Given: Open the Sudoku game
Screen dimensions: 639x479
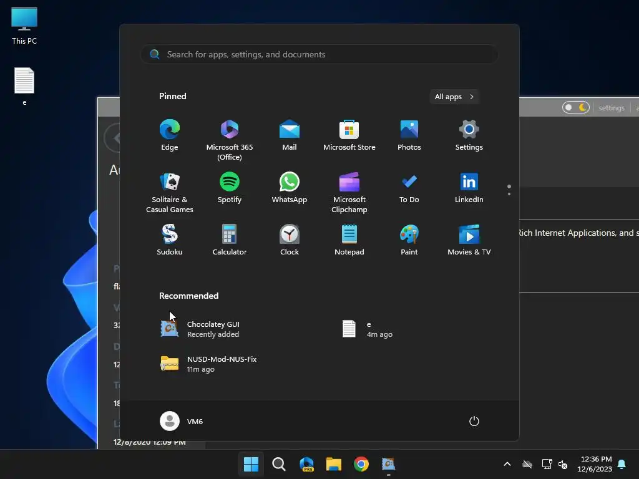Looking at the screenshot, I should tap(170, 240).
